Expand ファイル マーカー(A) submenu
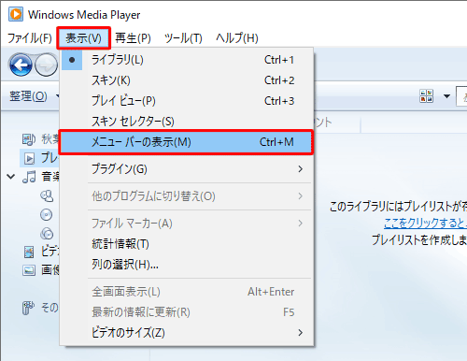 coord(186,224)
